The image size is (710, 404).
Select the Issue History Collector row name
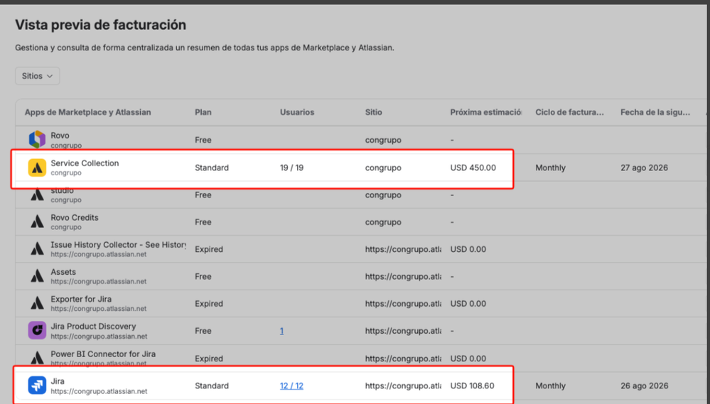click(x=118, y=245)
